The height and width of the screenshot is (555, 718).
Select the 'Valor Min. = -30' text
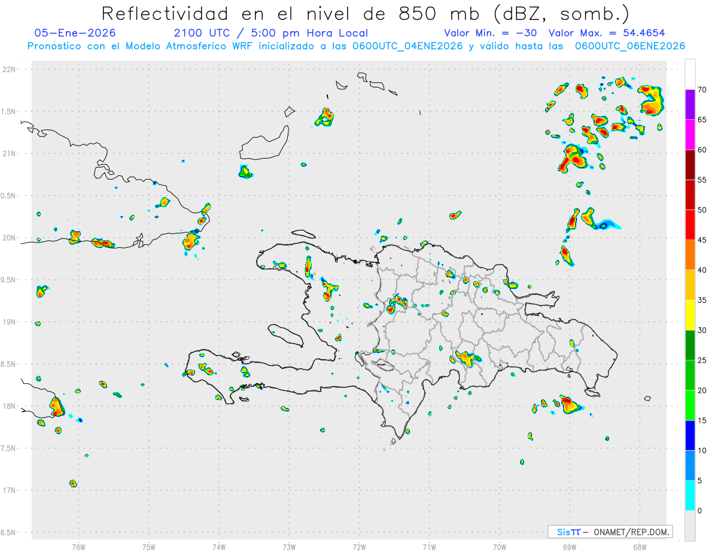click(x=492, y=33)
